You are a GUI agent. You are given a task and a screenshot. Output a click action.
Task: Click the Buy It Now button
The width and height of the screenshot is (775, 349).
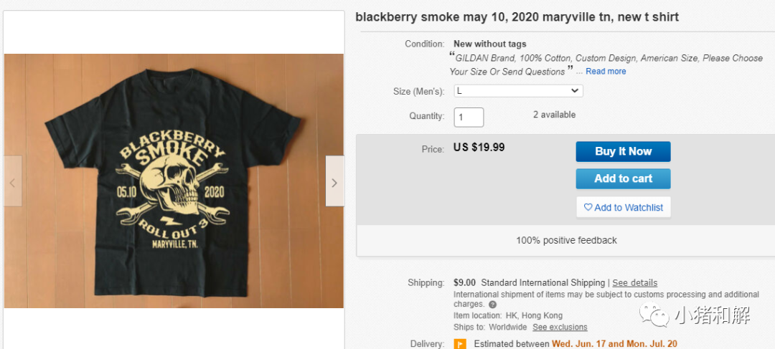(623, 151)
